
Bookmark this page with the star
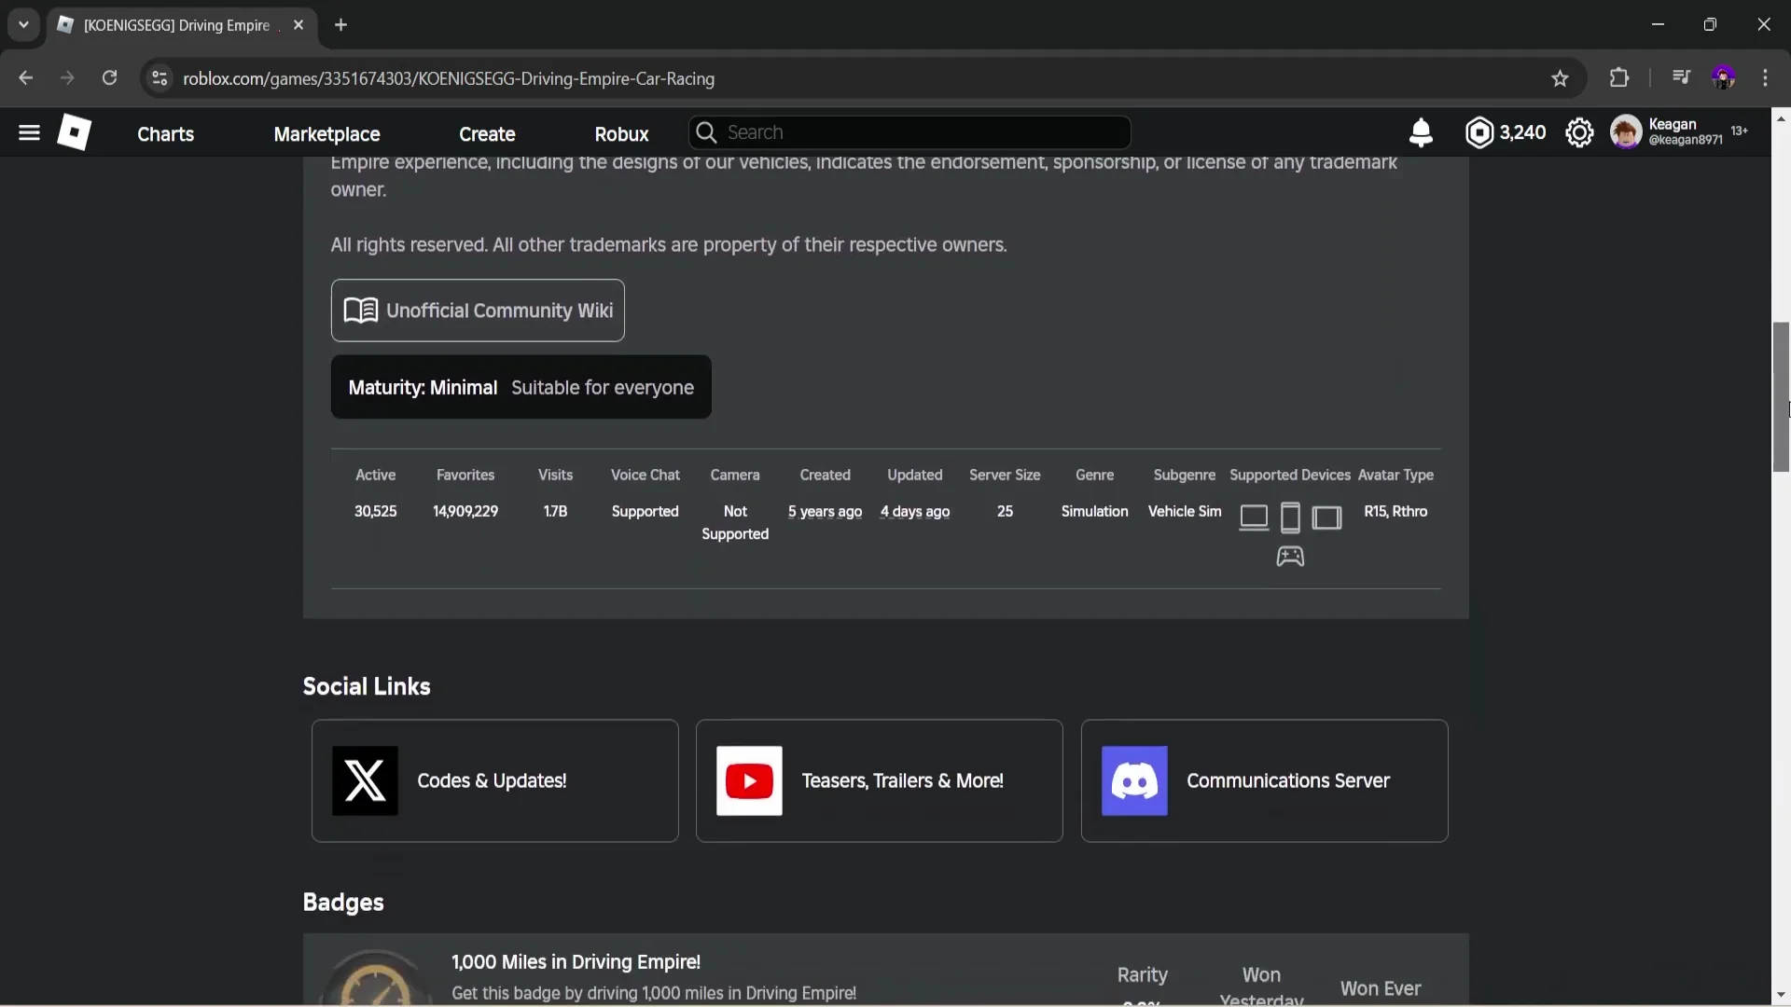1561,78
